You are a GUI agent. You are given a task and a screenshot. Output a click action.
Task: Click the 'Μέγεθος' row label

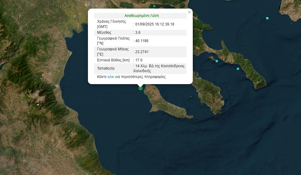pyautogui.click(x=104, y=32)
